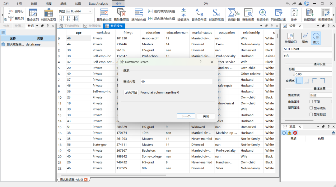The width and height of the screenshot is (336, 187).
Task: Click the 查找内容 search input field
Action: click(x=177, y=82)
